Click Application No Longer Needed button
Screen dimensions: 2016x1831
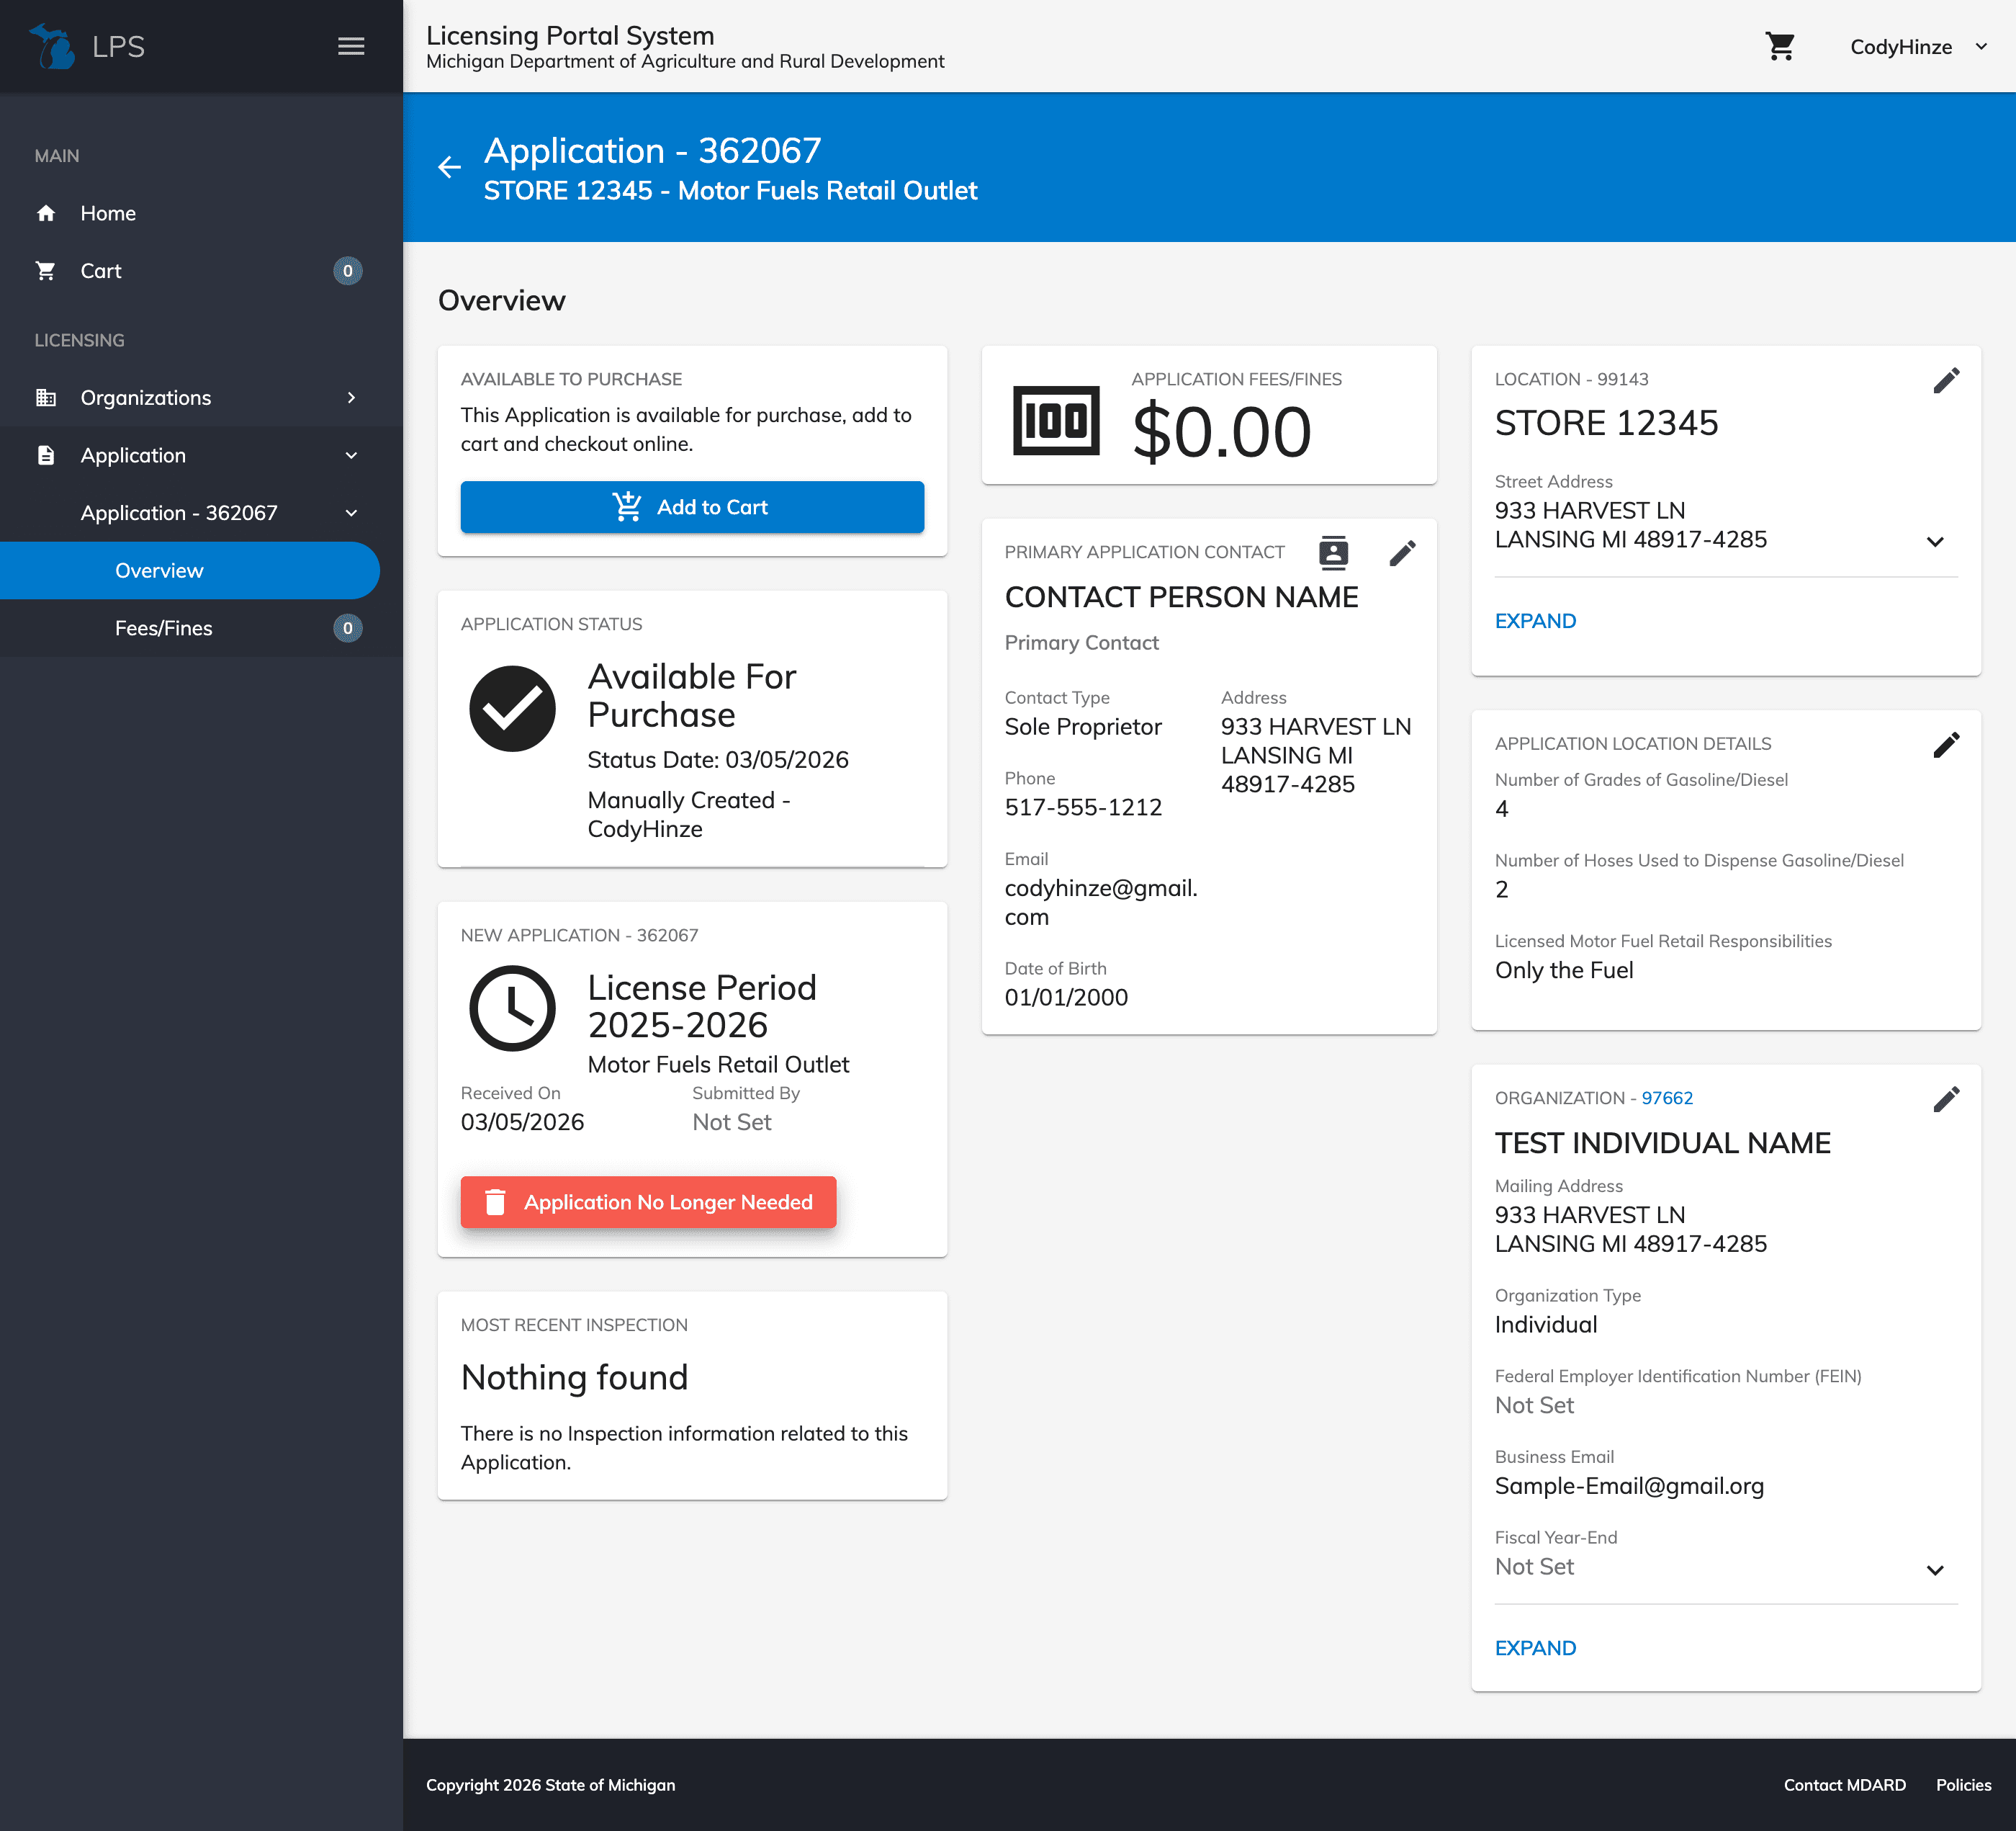pyautogui.click(x=648, y=1201)
